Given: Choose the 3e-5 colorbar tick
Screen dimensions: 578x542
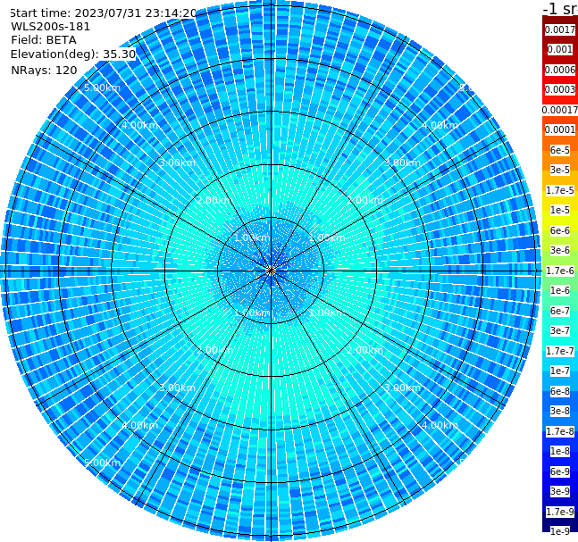Looking at the screenshot, I should 560,170.
